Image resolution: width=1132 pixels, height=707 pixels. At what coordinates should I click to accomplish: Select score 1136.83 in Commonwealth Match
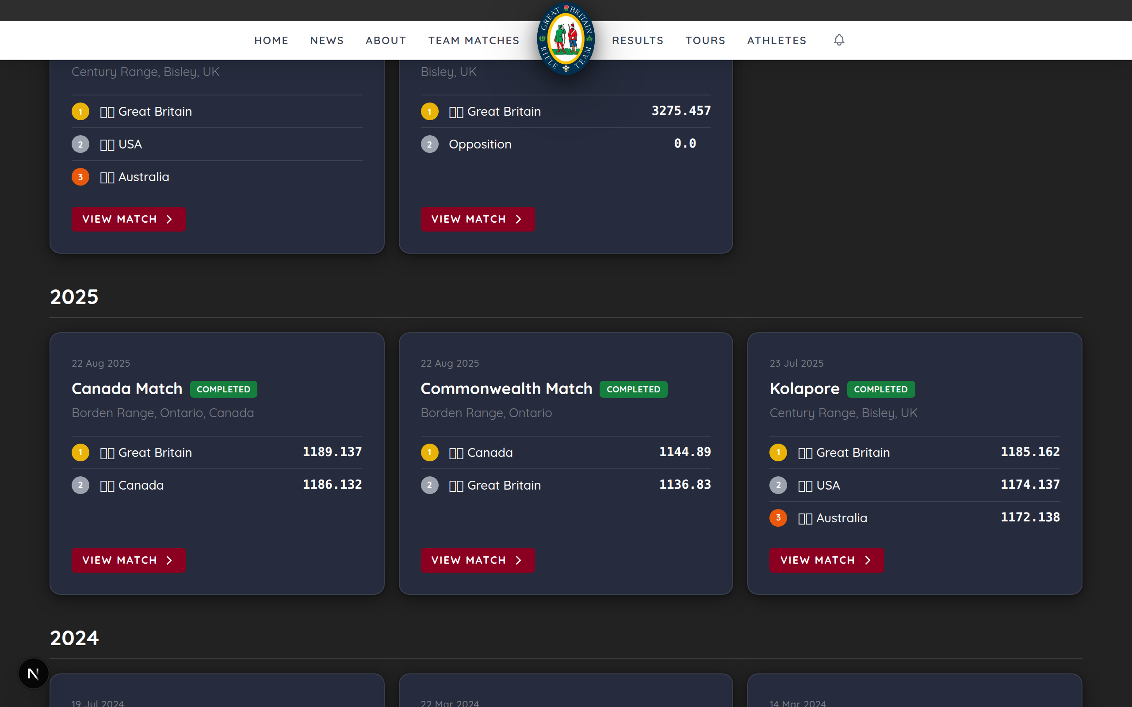click(x=685, y=484)
